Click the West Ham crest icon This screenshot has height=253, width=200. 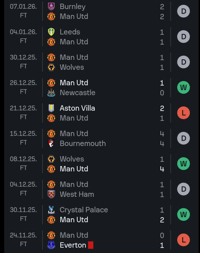pos(51,194)
